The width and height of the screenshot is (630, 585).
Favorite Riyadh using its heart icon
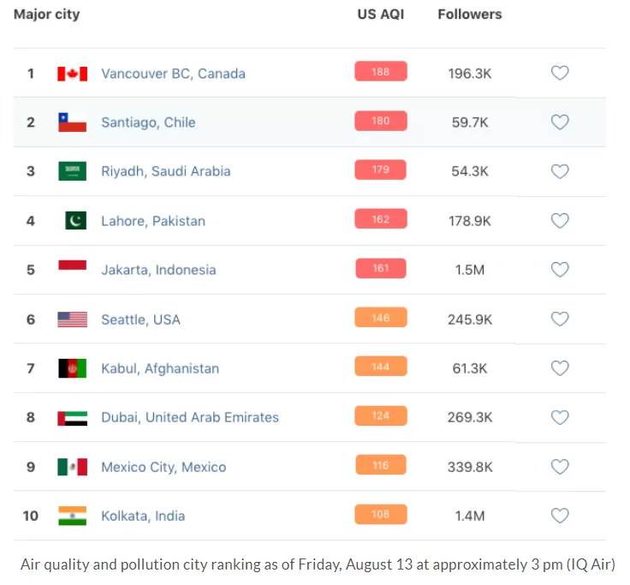pyautogui.click(x=560, y=171)
